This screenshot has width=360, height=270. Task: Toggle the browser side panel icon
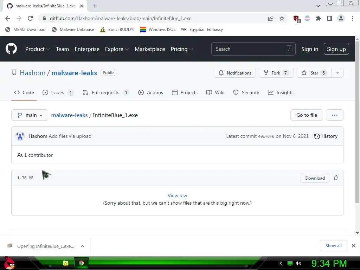pyautogui.click(x=330, y=18)
